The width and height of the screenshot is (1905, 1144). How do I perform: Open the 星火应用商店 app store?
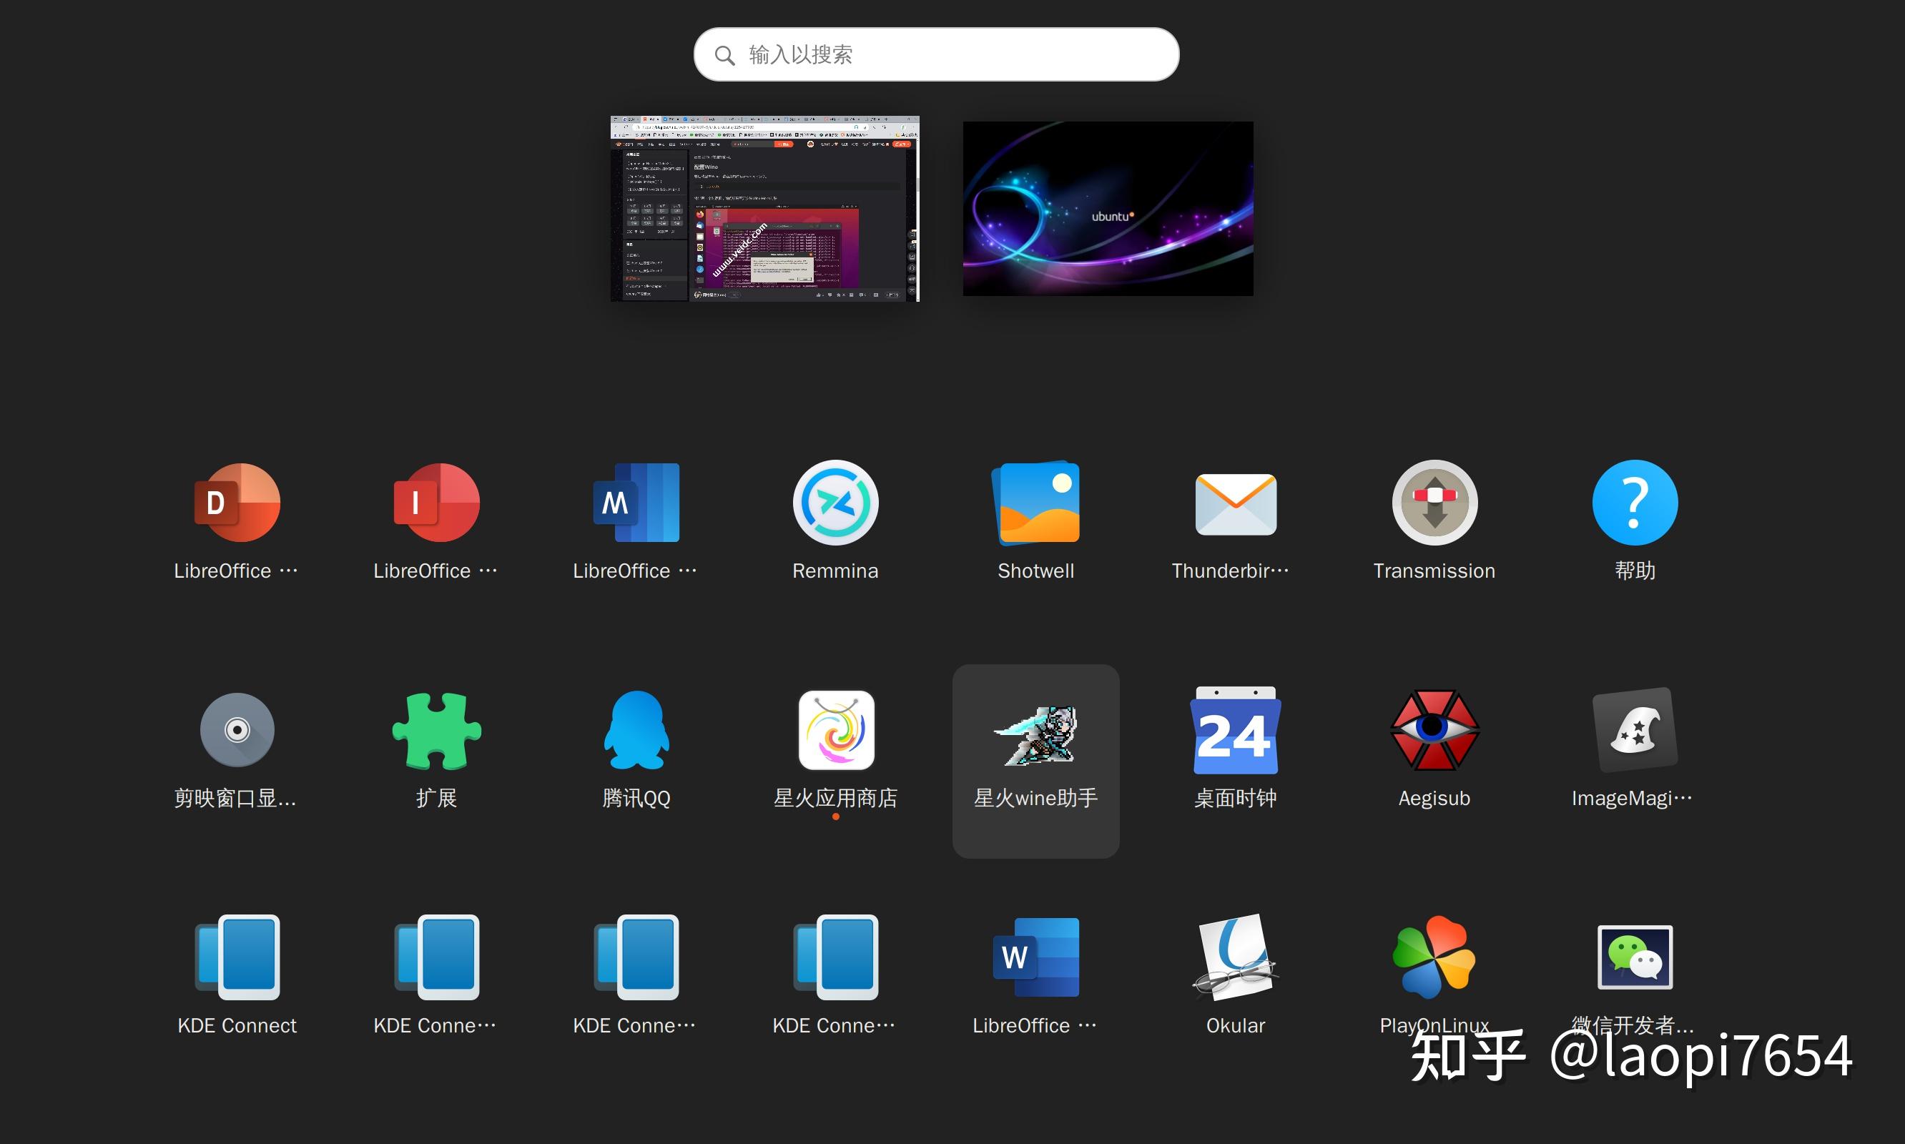835,729
